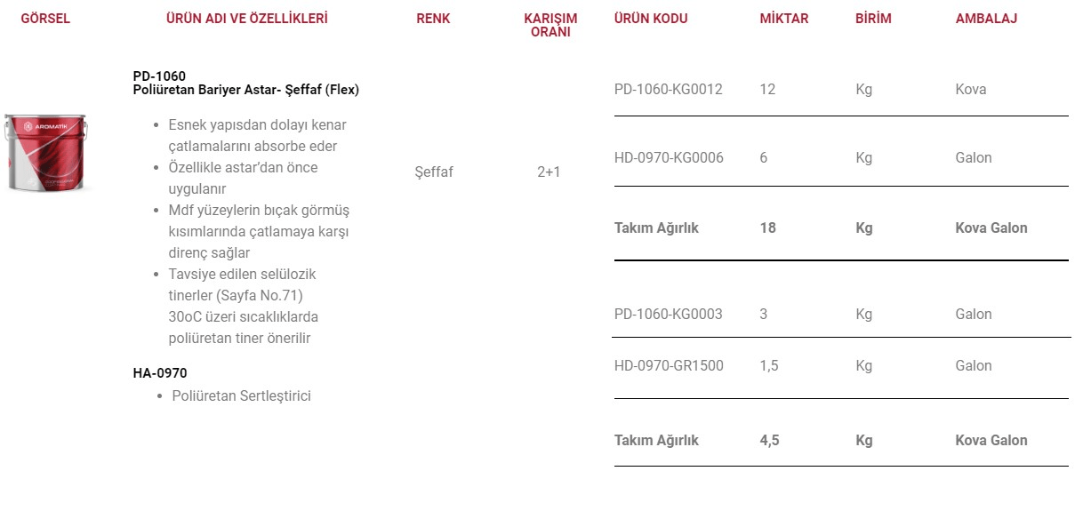The height and width of the screenshot is (519, 1083).
Task: Select product code PD-1060-KG0012
Action: point(669,89)
